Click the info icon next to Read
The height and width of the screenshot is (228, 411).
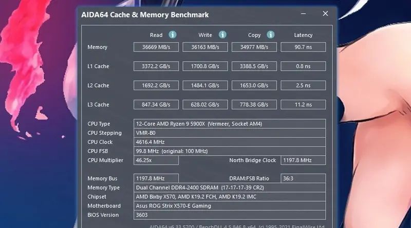click(173, 34)
